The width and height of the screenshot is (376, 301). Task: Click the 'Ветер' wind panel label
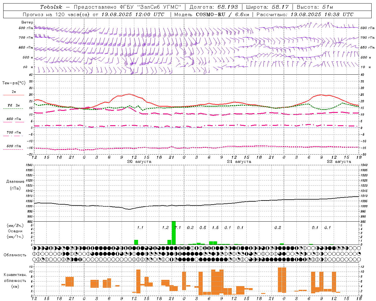pos(27,22)
